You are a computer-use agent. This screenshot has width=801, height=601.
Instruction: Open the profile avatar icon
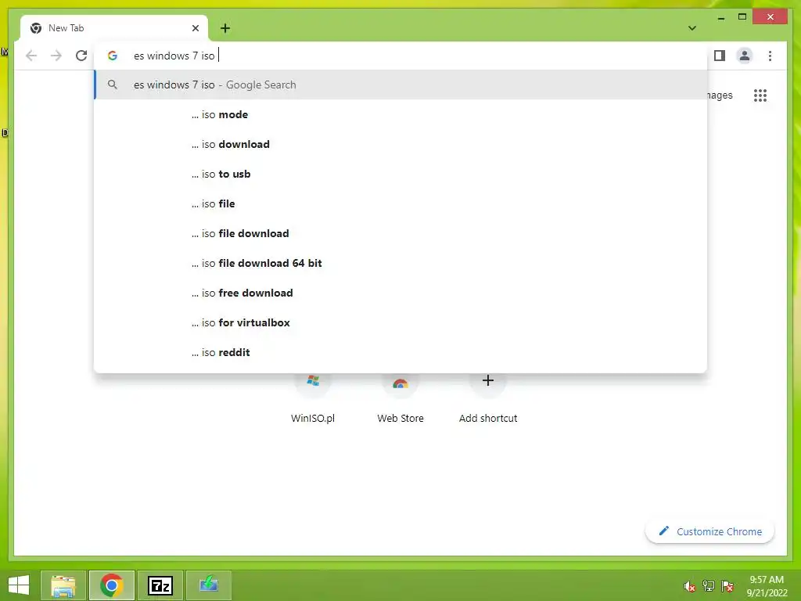[745, 56]
